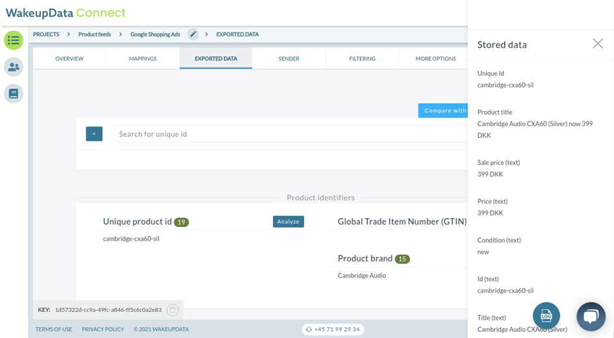614x338 pixels.
Task: Switch to the MAPPINGS tab
Action: click(x=143, y=58)
